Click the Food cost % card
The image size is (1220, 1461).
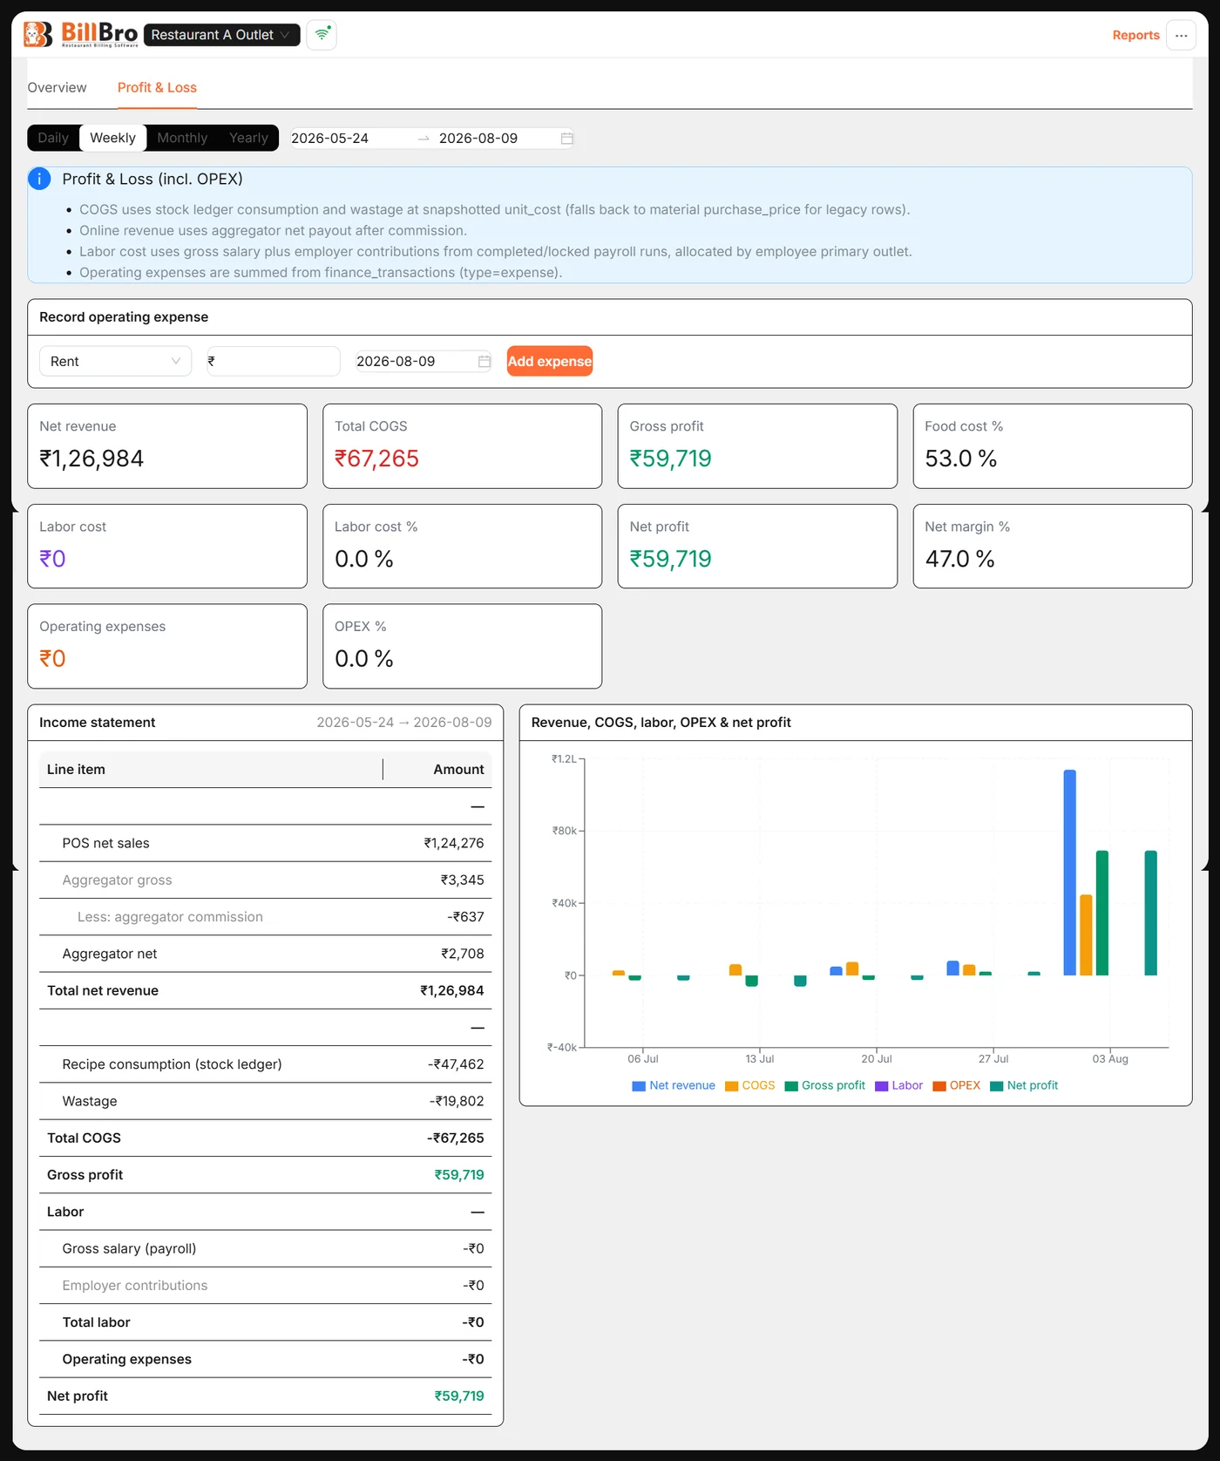(x=1053, y=446)
